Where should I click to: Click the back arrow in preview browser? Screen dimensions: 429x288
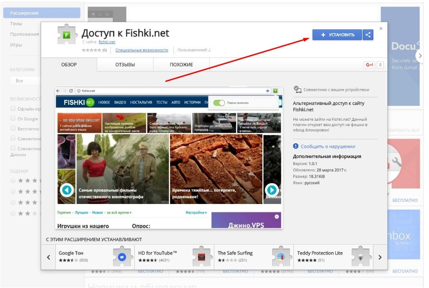pos(58,91)
